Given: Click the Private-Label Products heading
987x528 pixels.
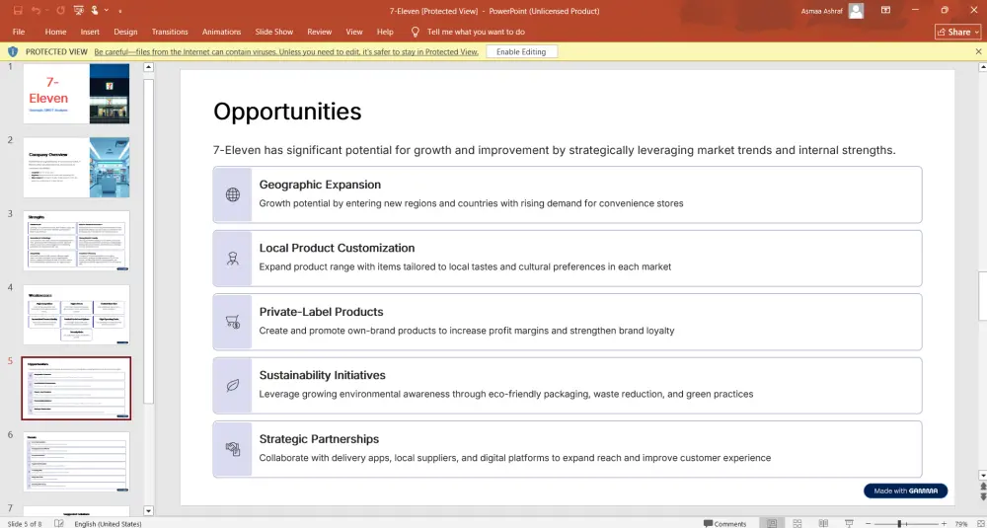Looking at the screenshot, I should coord(321,312).
